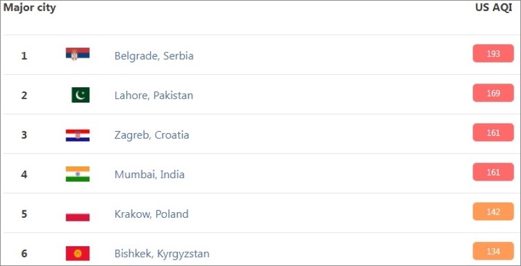
Task: Click the Kyrgyzstan flag icon
Action: point(78,253)
